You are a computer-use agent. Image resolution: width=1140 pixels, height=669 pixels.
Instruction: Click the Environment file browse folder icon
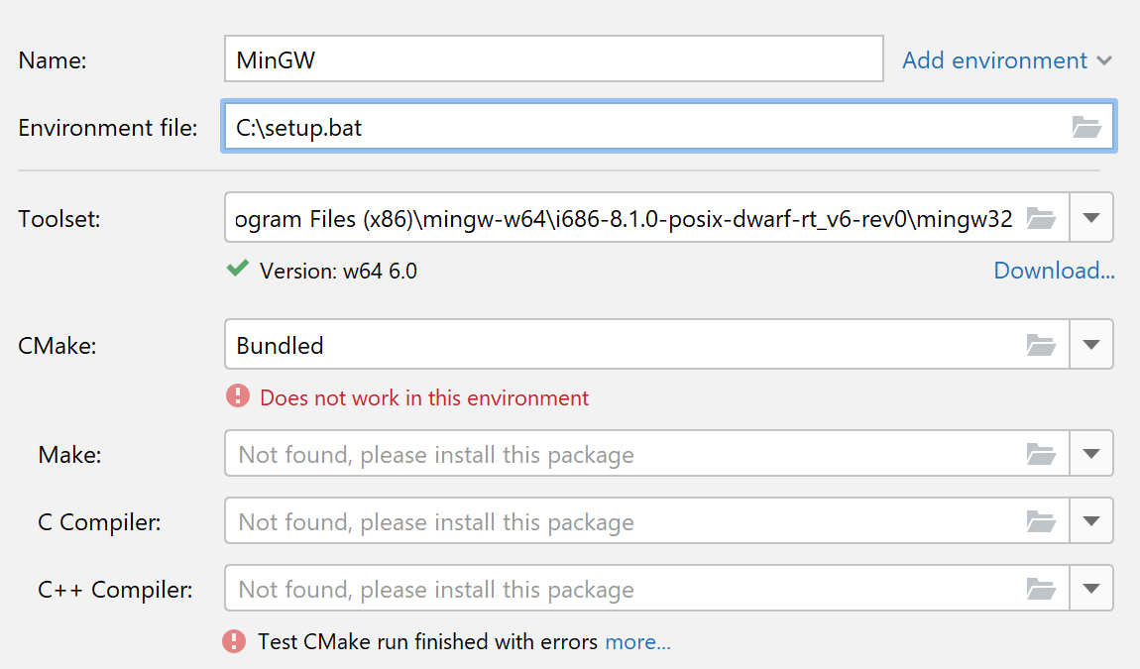tap(1086, 127)
